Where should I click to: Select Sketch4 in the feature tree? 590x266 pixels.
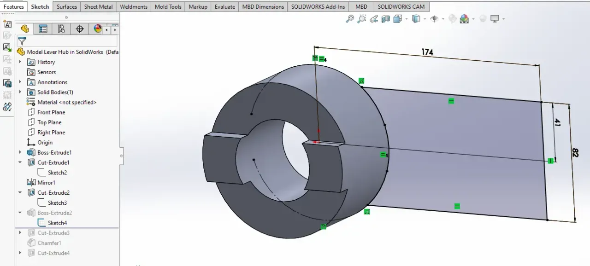coord(57,223)
